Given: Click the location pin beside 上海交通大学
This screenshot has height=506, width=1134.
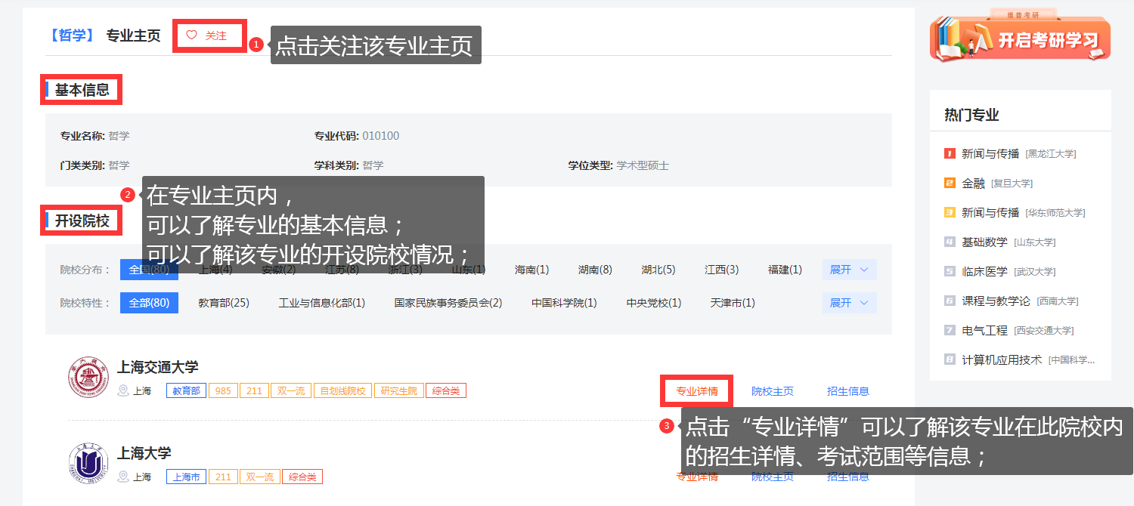Looking at the screenshot, I should pos(123,390).
